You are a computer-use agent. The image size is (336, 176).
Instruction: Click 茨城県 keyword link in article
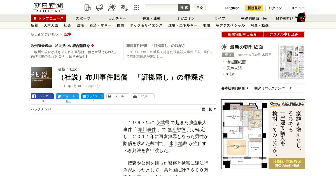point(163,123)
